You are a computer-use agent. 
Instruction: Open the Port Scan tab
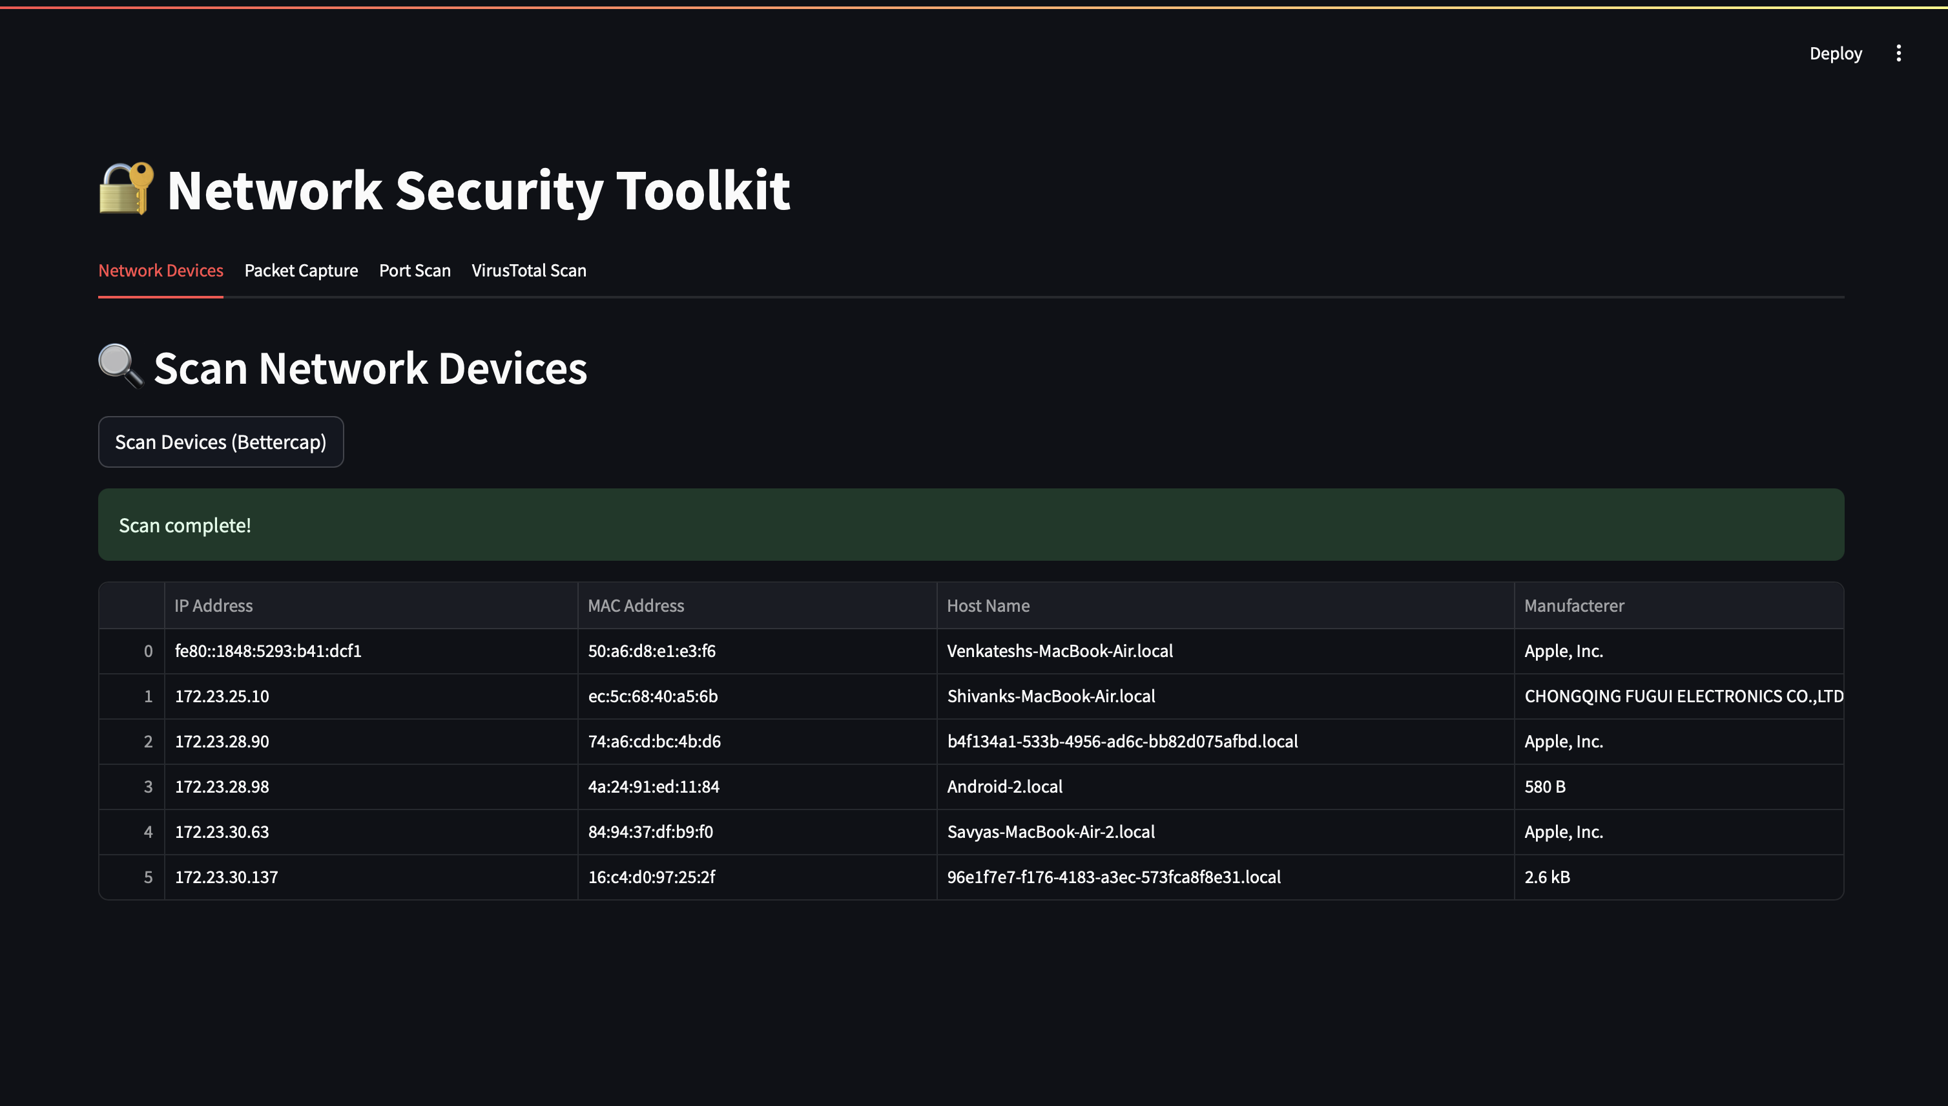tap(415, 271)
